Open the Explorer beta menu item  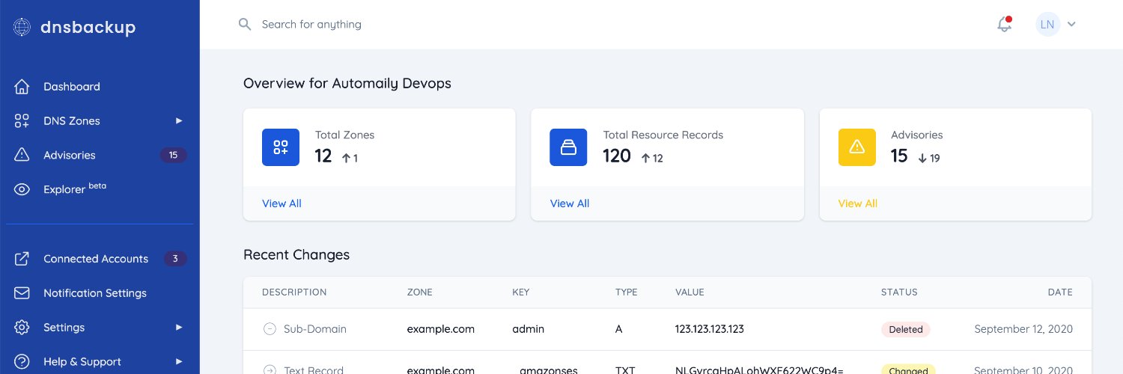[100, 189]
